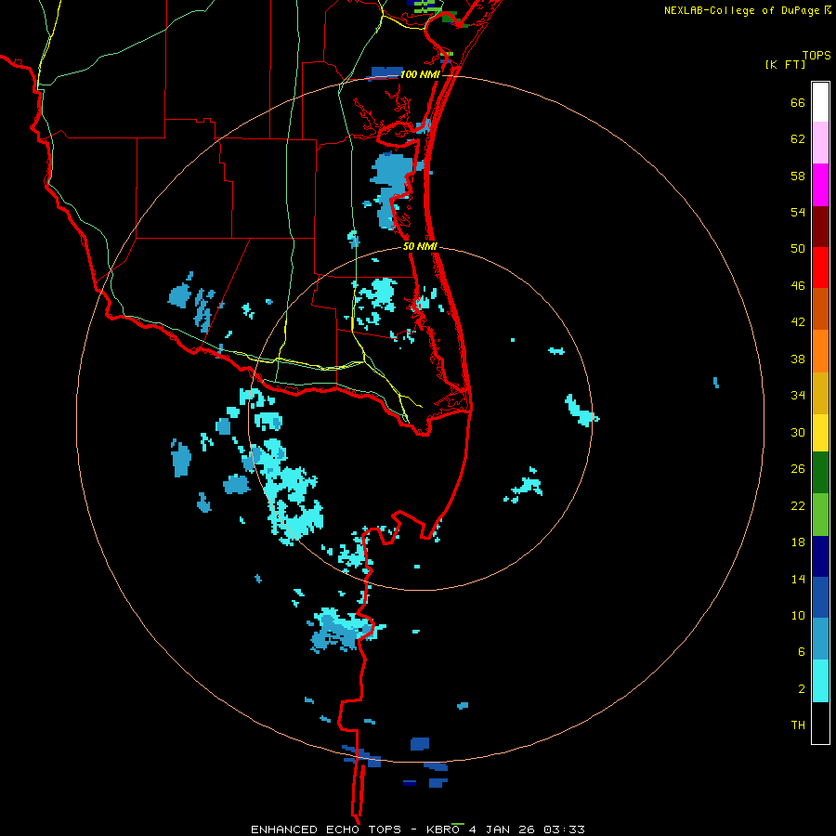Image resolution: width=836 pixels, height=836 pixels.
Task: Click the legend value 18
Action: [798, 542]
